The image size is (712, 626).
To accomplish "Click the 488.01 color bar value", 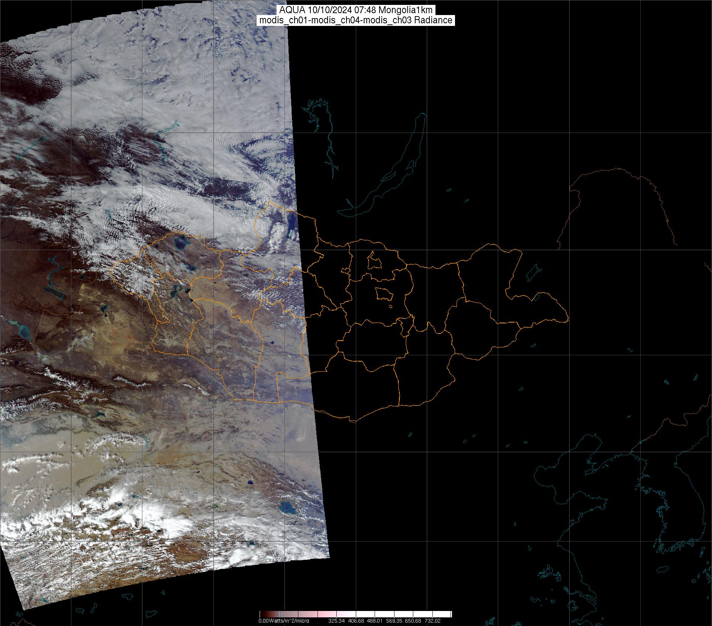I will click(x=375, y=621).
